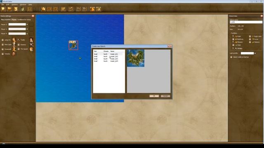This screenshot has width=264, height=148.
Task: Open the Light profile dropdown
Action: tap(255, 53)
